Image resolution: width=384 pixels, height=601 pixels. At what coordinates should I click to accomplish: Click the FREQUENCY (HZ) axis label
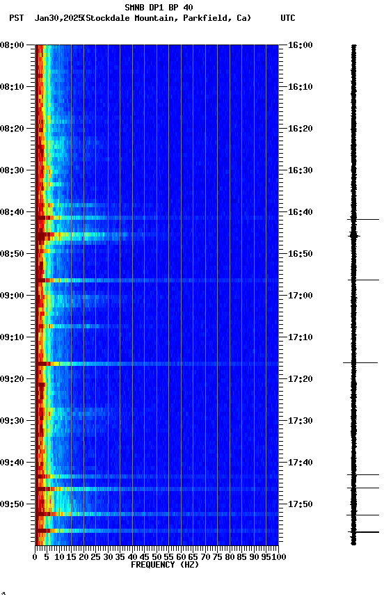click(x=165, y=565)
